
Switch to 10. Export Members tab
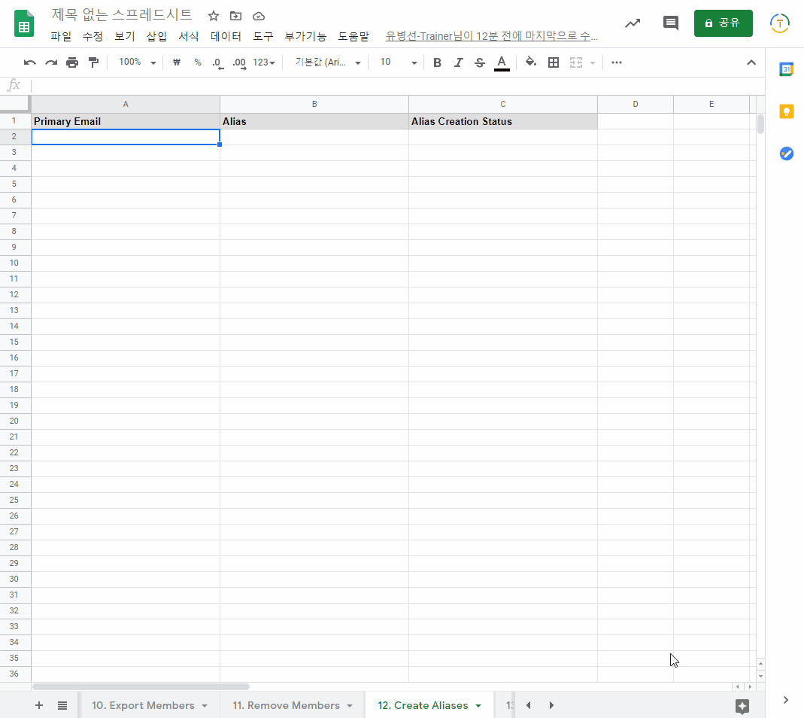pyautogui.click(x=143, y=706)
